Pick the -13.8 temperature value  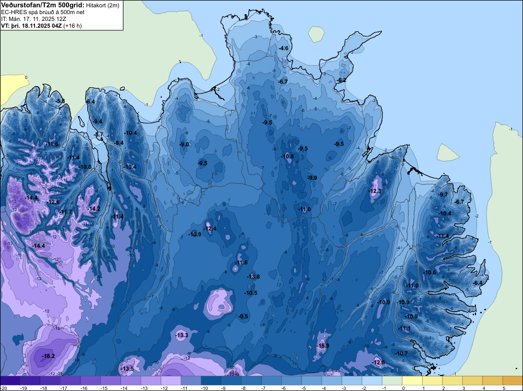253,277
